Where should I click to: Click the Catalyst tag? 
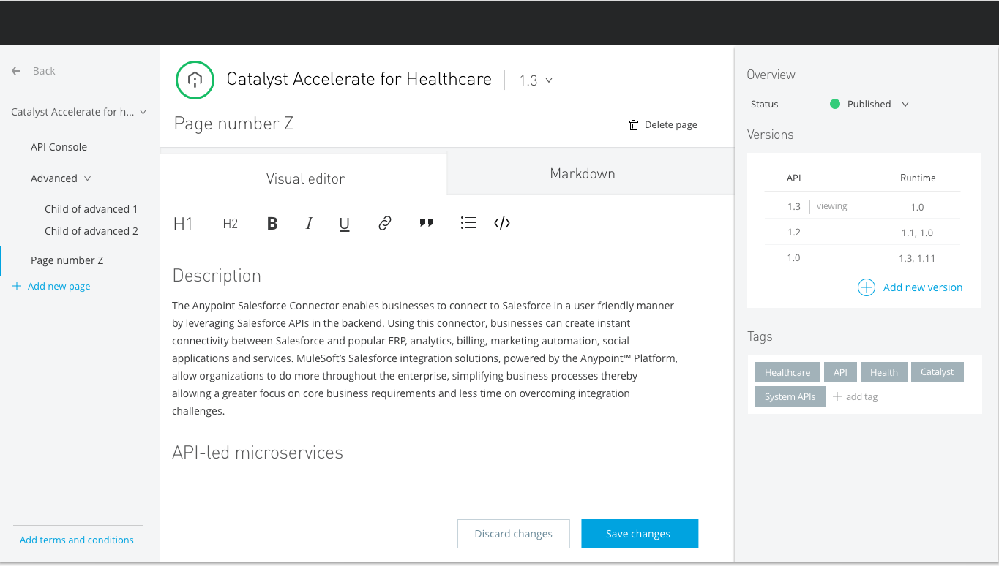938,372
